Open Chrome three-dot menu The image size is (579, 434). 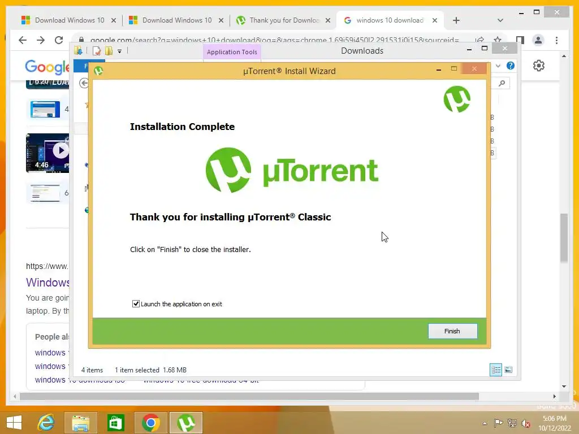tap(556, 40)
